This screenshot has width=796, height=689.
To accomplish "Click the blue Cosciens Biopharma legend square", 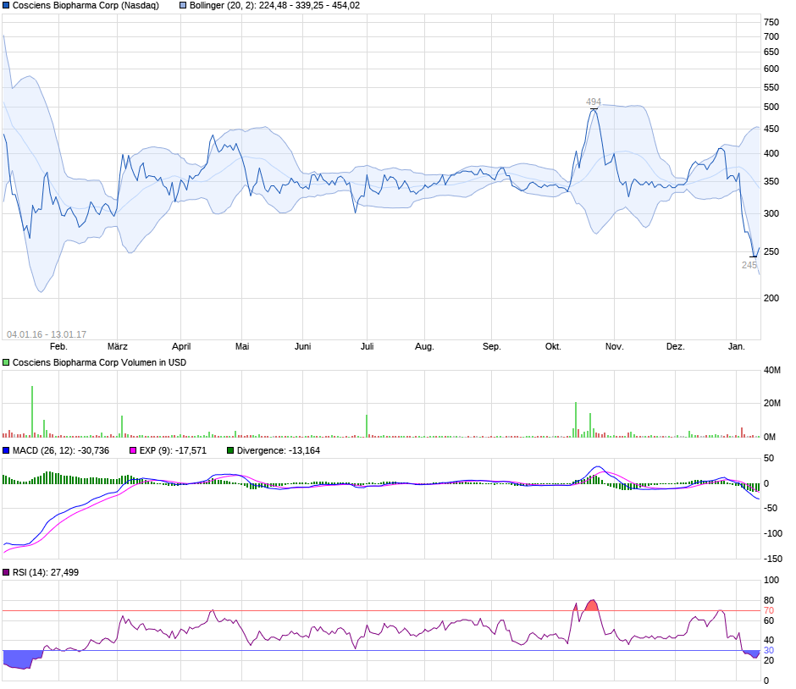I will (6, 6).
